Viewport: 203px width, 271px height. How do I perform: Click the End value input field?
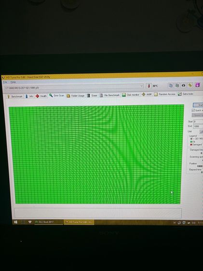pos(198,126)
